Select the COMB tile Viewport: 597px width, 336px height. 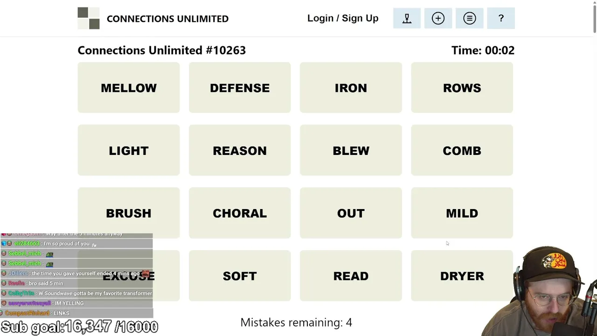tap(462, 151)
